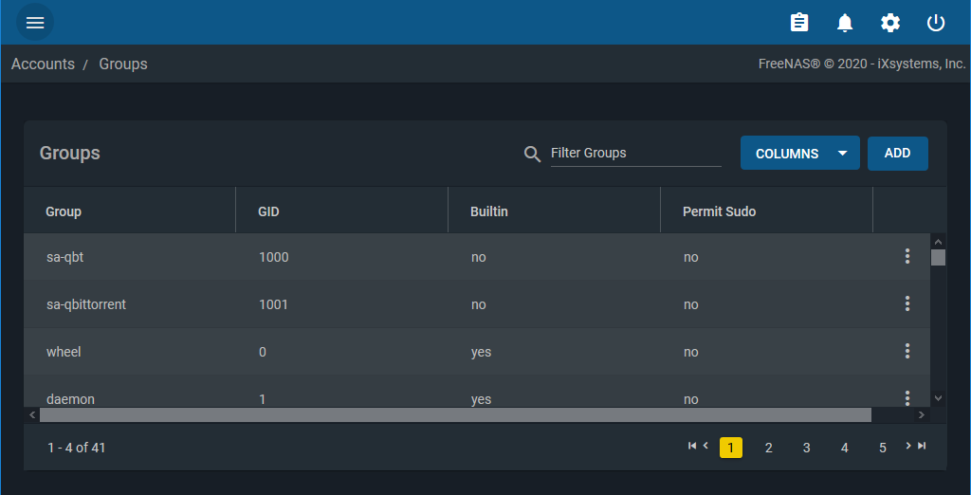Go to previous page arrow
Screen dimensions: 971x495
tap(705, 446)
